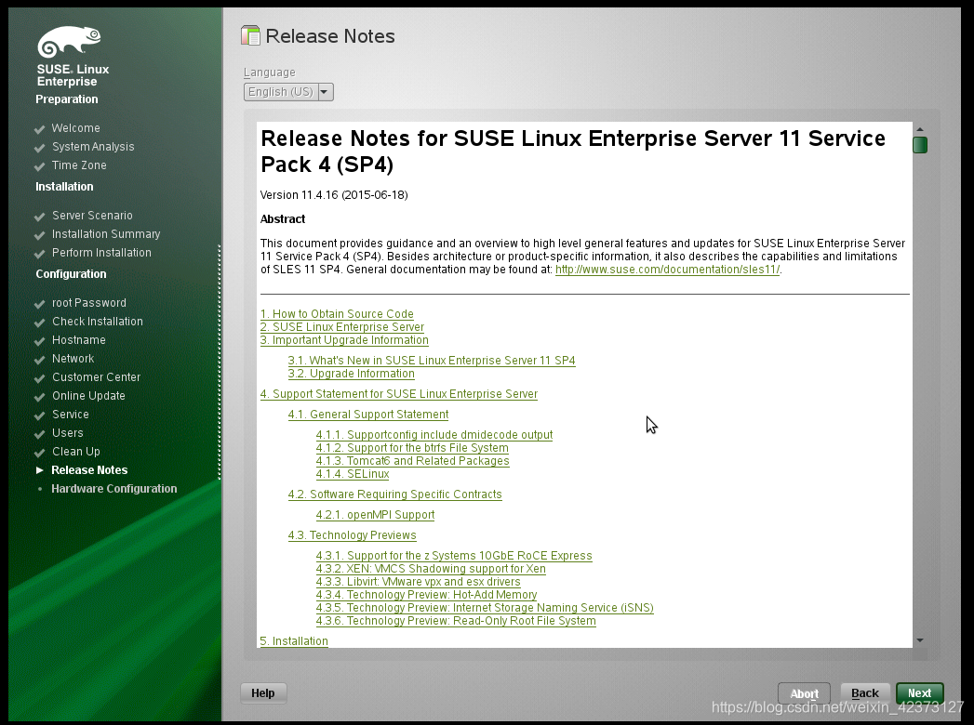Click the Hostname step checkmark

tap(40, 341)
